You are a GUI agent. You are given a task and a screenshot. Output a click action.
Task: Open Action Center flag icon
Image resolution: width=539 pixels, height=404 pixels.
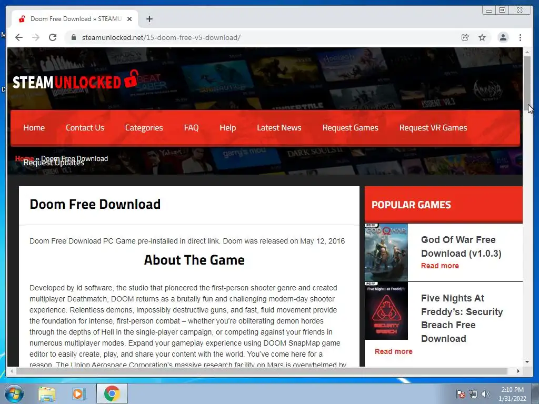point(460,394)
